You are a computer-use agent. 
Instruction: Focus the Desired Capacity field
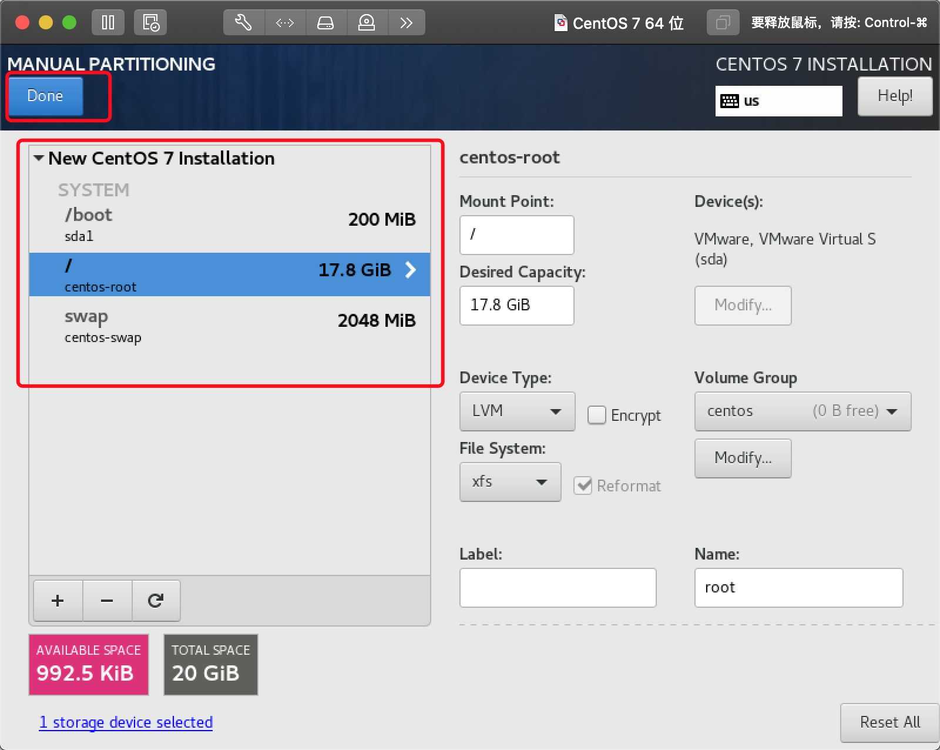point(517,306)
